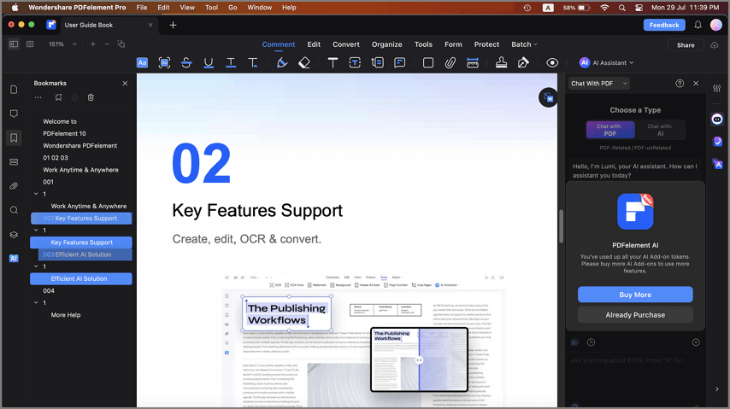Open a new tab with plus button
The height and width of the screenshot is (409, 730).
click(173, 25)
